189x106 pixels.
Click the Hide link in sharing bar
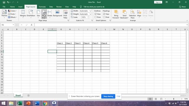tap(118, 96)
